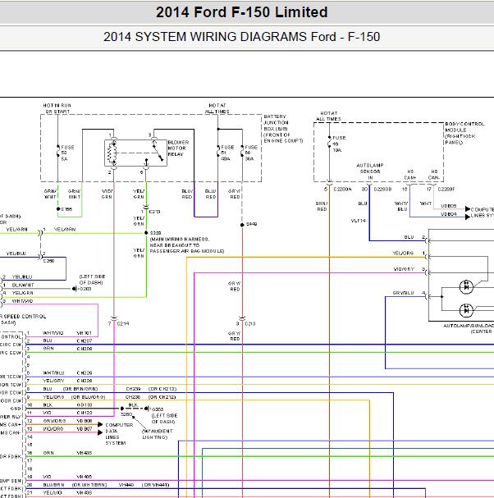Click circuit label CH238
Viewport: 494px width, 498px height.
click(133, 397)
